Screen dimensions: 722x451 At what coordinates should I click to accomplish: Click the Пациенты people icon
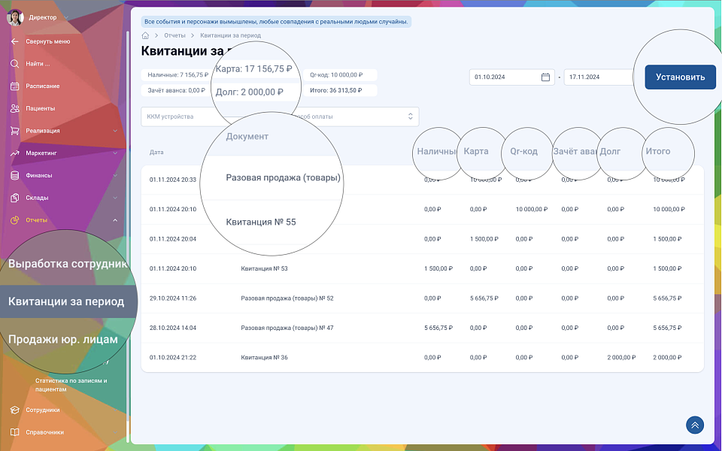(14, 108)
